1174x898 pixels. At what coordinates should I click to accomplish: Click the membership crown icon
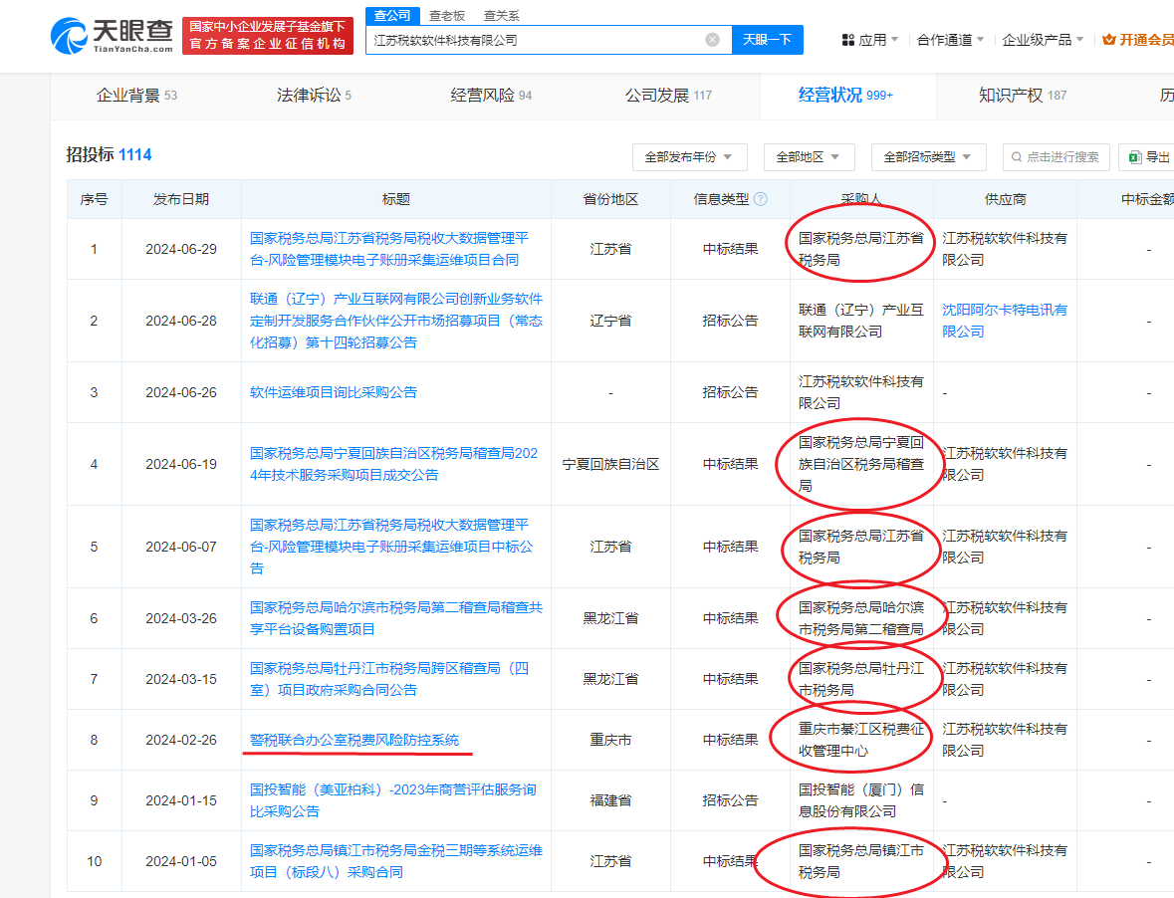coord(1109,40)
